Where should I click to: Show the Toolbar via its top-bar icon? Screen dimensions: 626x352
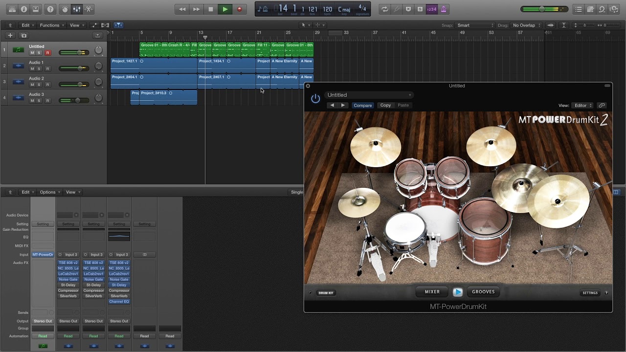pyautogui.click(x=36, y=9)
